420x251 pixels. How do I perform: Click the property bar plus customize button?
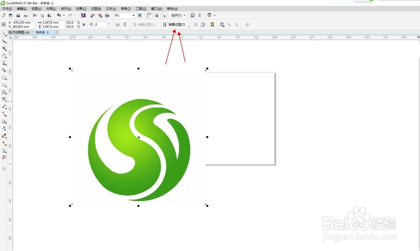click(247, 25)
